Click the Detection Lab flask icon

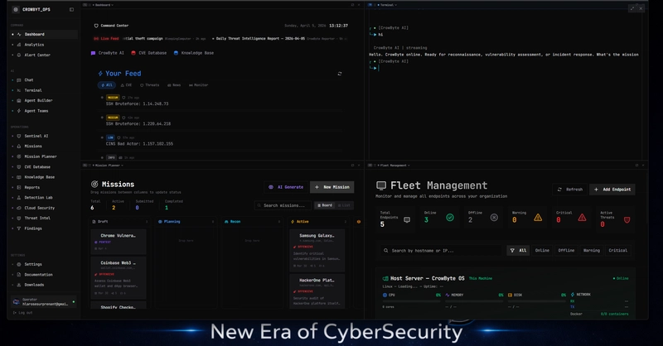pos(18,198)
